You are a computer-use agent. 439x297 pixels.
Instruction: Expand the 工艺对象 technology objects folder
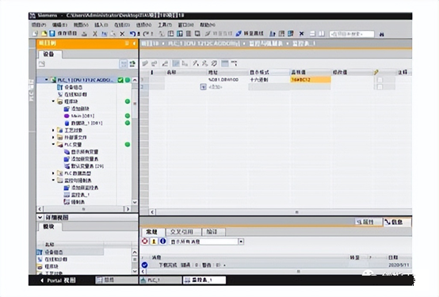pos(53,130)
